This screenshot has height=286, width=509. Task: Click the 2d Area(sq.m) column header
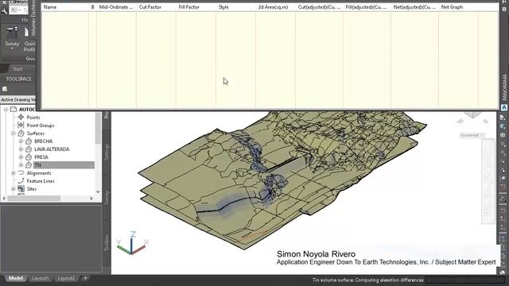[275, 7]
